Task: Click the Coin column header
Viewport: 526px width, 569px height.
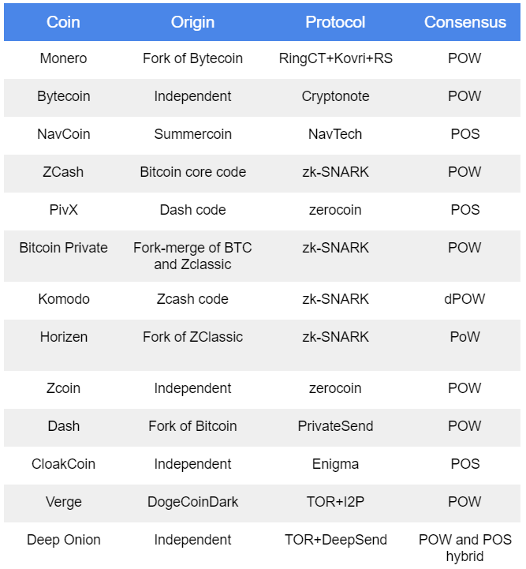Action: coord(63,22)
